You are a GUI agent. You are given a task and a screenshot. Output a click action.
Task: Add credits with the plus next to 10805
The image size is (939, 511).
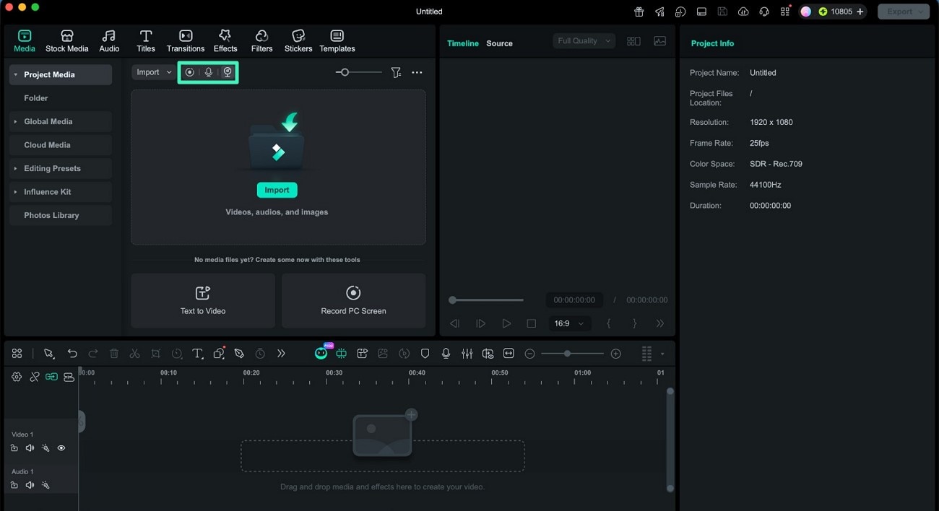pyautogui.click(x=860, y=12)
